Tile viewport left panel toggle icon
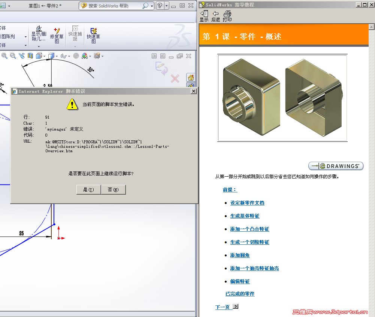375x317 pixels. click(x=154, y=56)
